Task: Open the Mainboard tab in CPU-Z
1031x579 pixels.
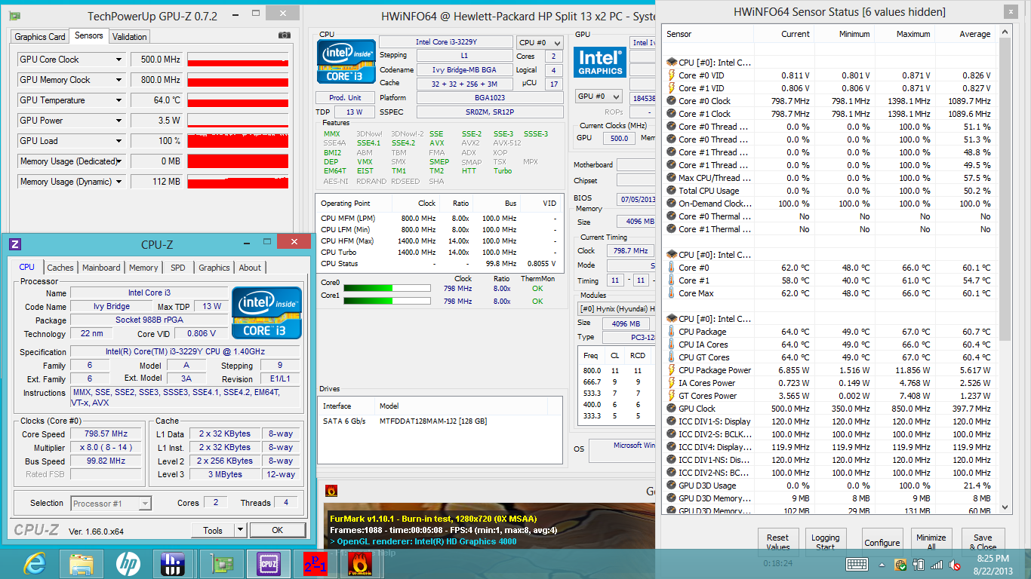Action: coord(101,268)
